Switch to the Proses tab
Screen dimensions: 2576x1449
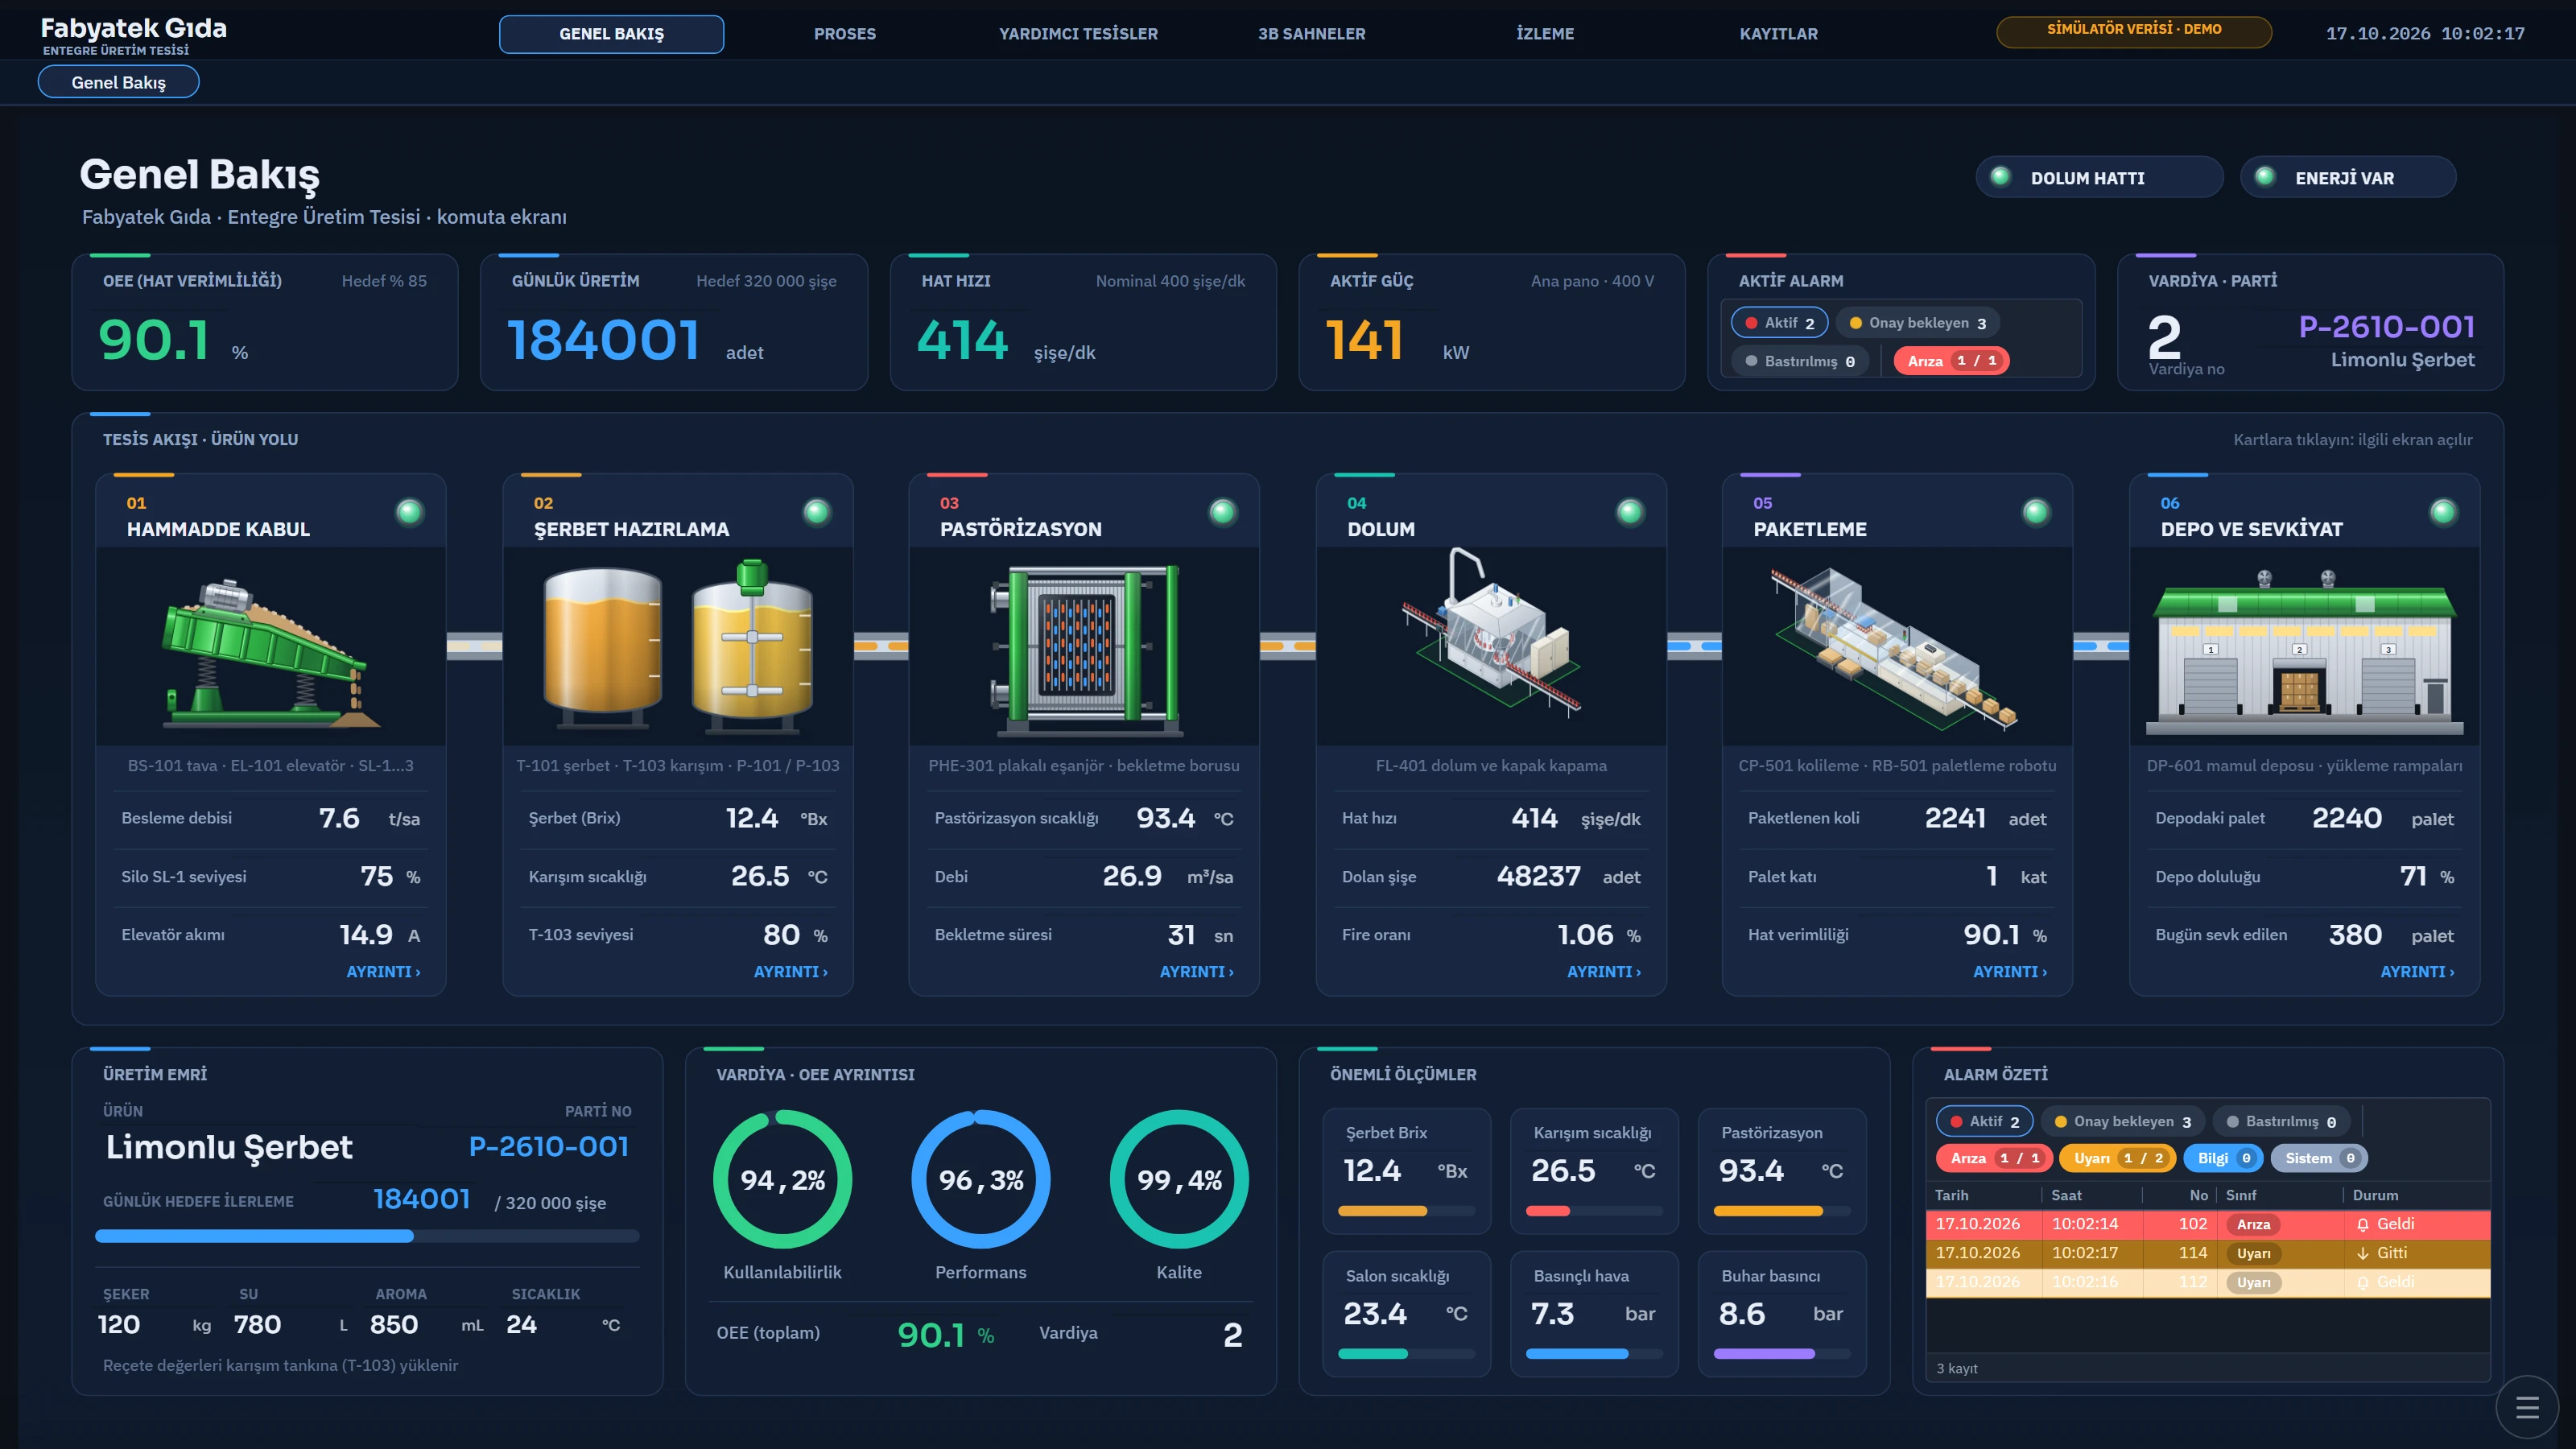pos(844,34)
